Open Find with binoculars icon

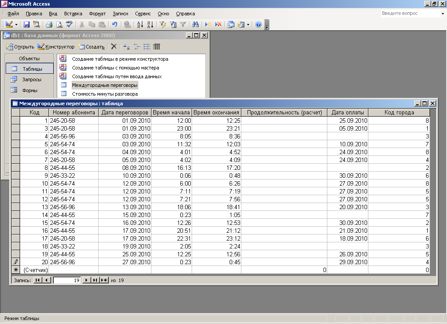coord(195,24)
